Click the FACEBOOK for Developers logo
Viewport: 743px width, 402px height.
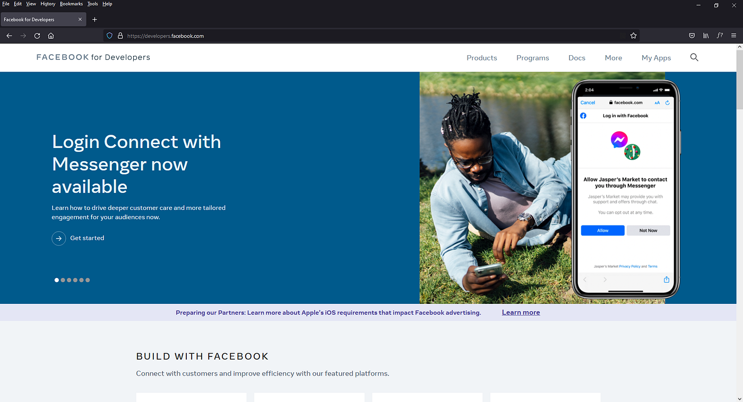[93, 57]
